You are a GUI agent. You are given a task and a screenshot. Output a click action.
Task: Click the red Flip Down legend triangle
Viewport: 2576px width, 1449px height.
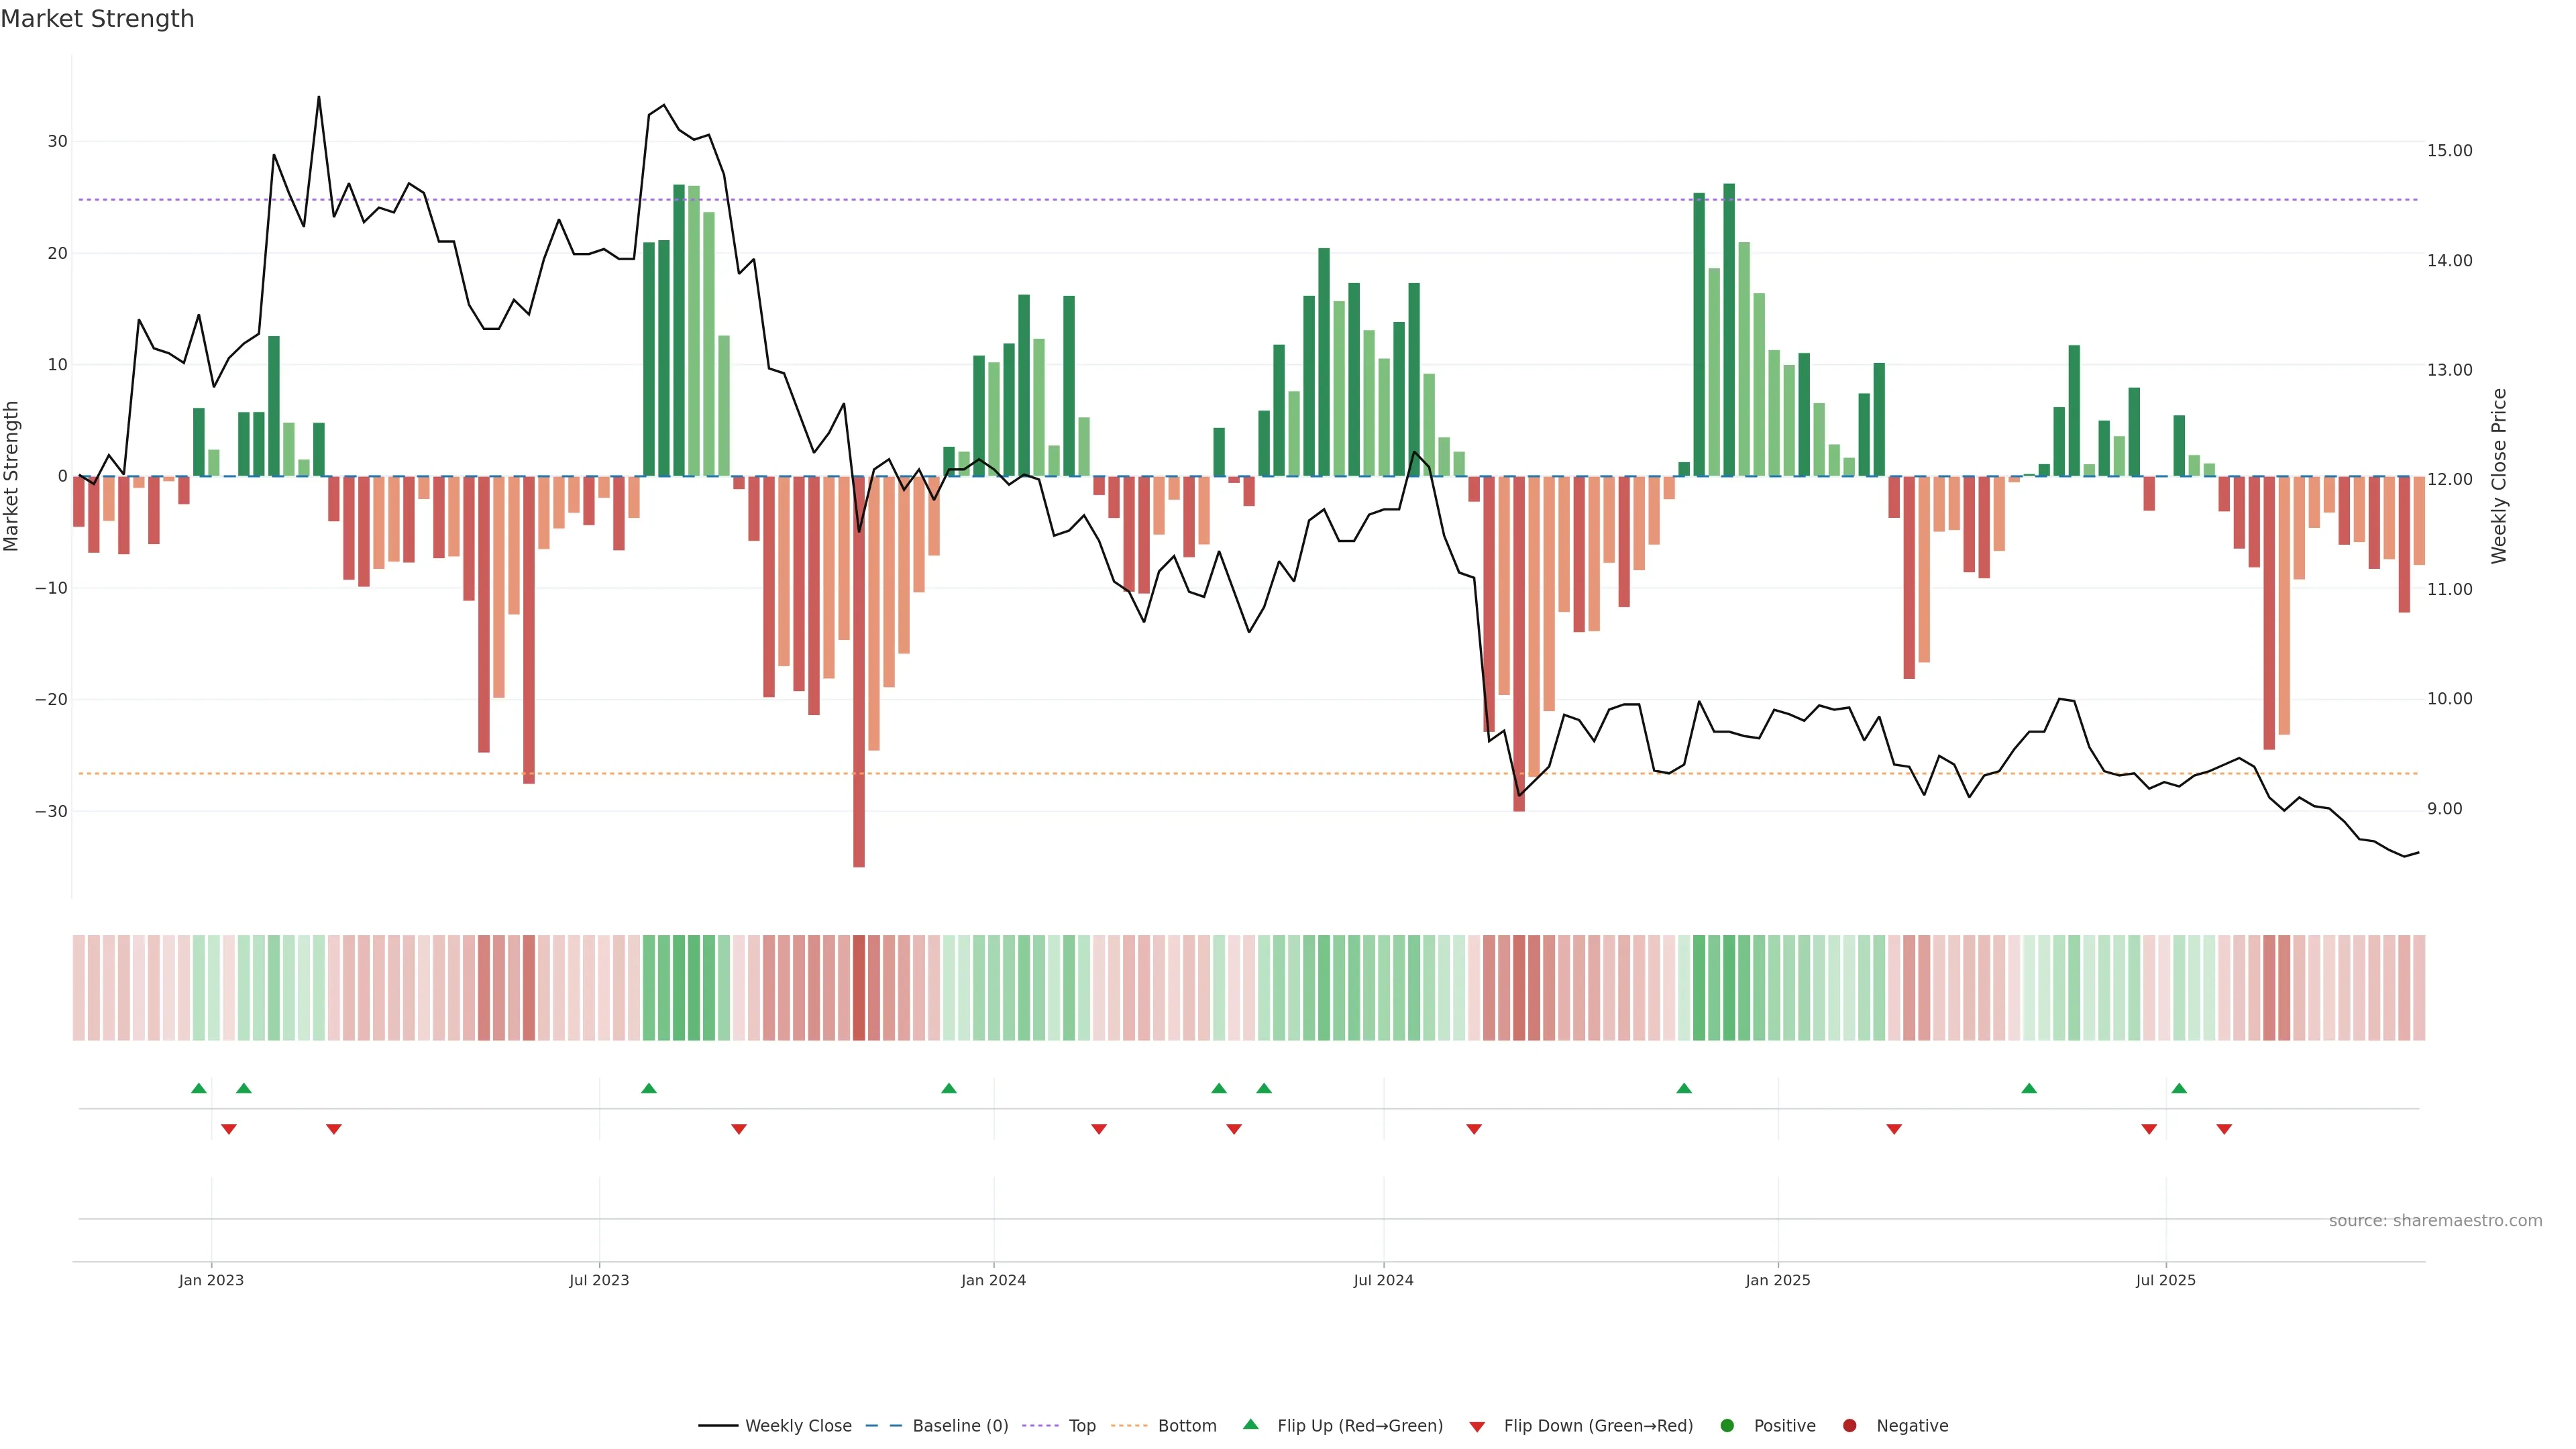1477,1427
